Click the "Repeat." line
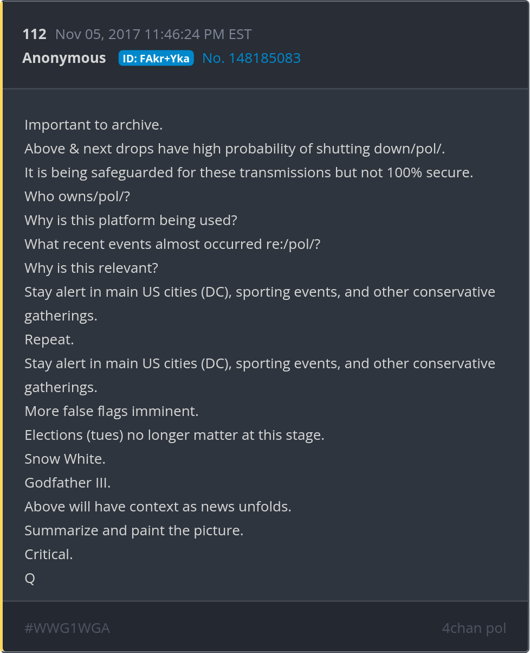This screenshot has height=653, width=530. click(x=49, y=340)
